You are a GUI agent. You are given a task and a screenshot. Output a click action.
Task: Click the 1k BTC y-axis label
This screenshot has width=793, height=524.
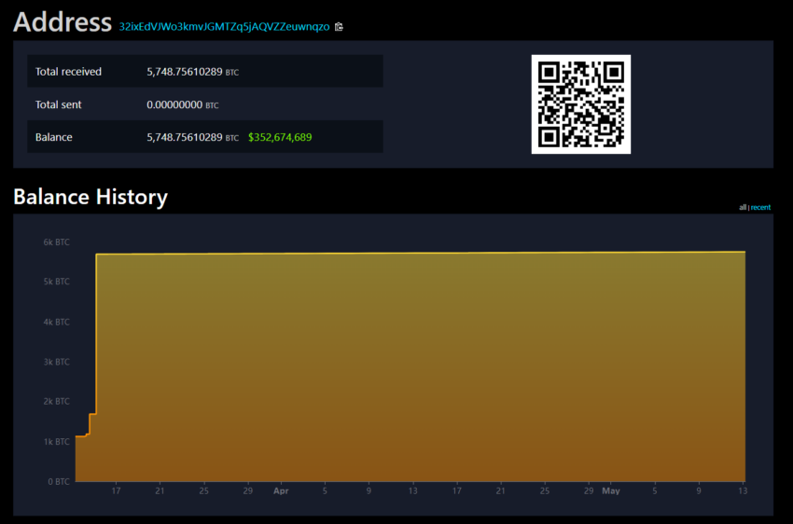[x=56, y=441]
